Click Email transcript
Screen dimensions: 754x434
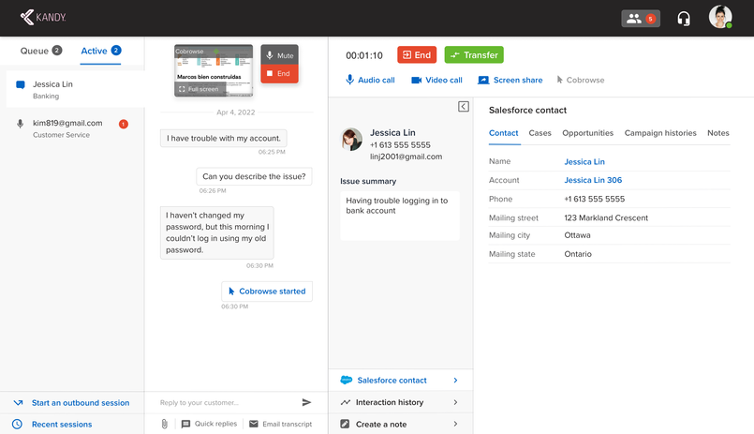click(280, 424)
